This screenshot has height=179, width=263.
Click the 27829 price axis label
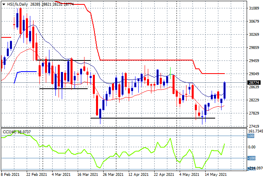tap(254, 113)
